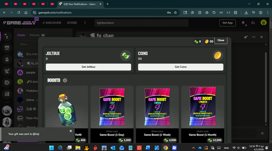
Task: Select the Game Boost (1 Week) pack
Action: tap(157, 114)
